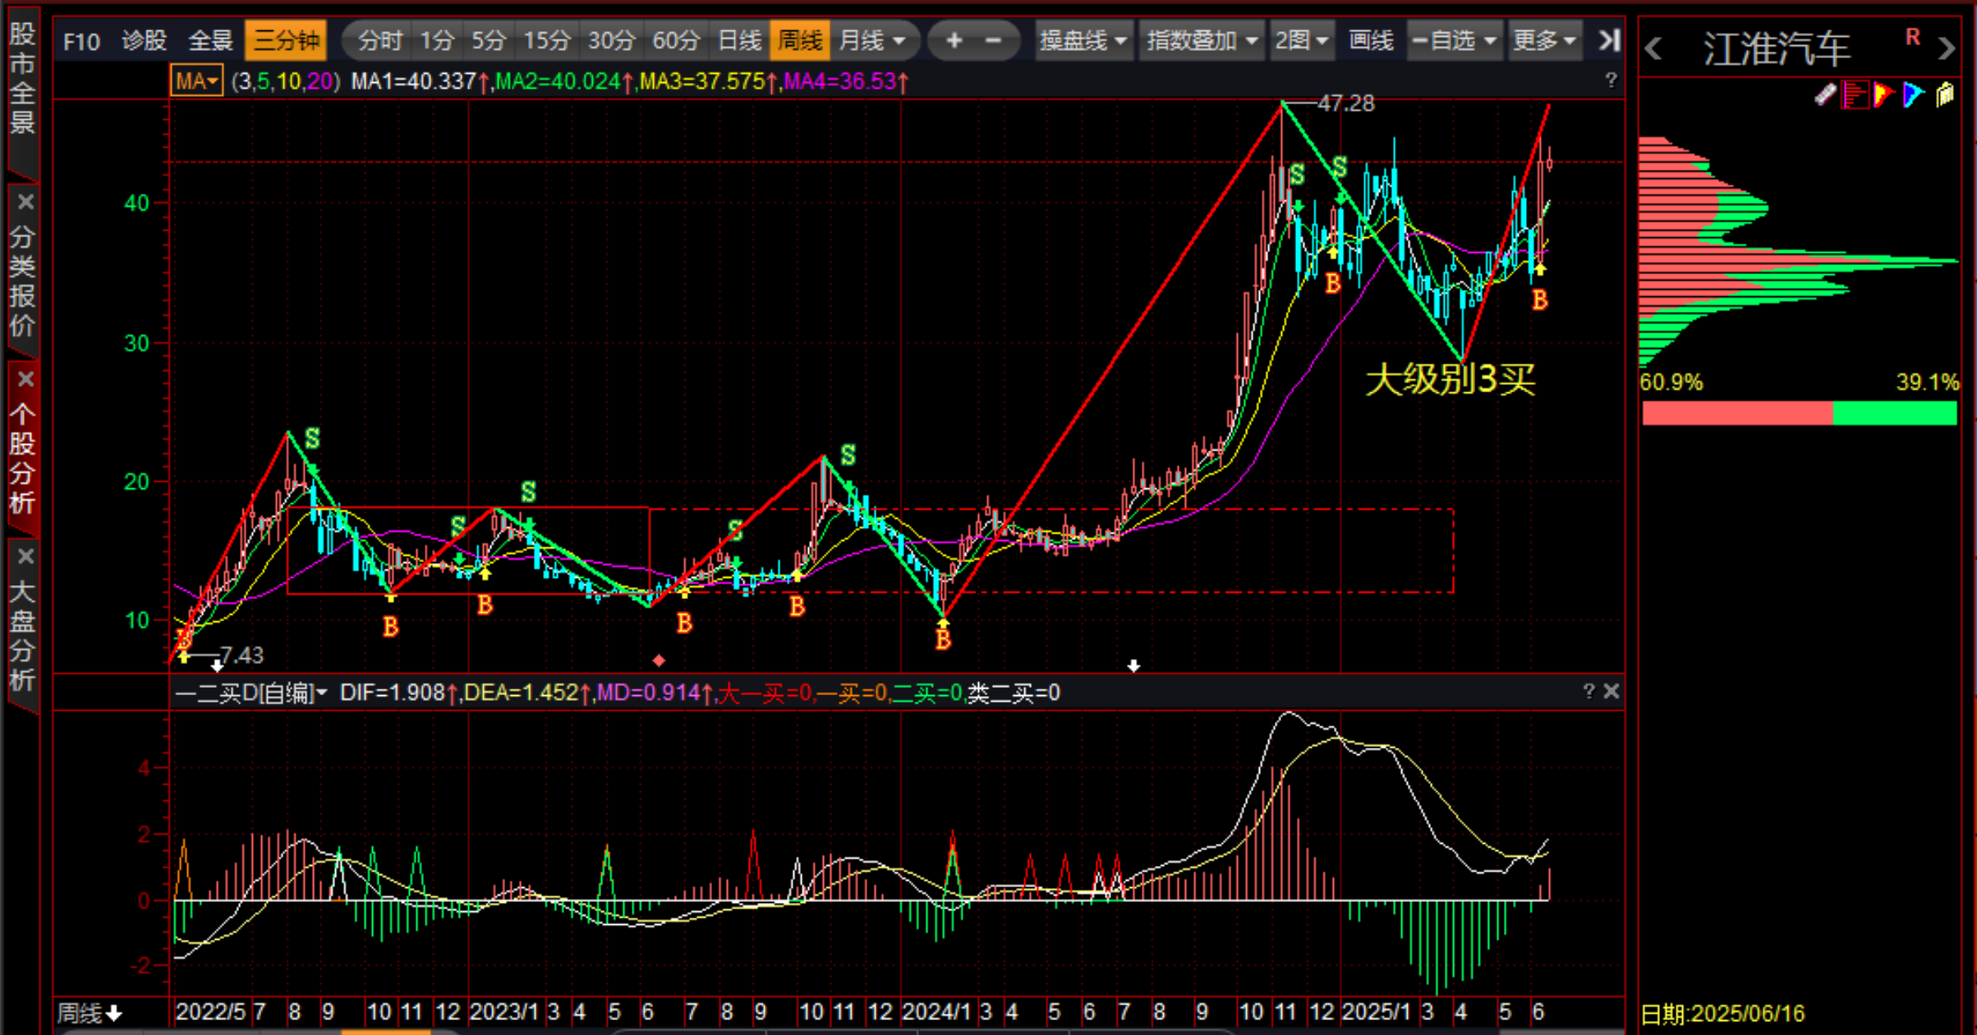Click the white down arrow below 7.43 label
1977x1035 pixels.
(217, 666)
